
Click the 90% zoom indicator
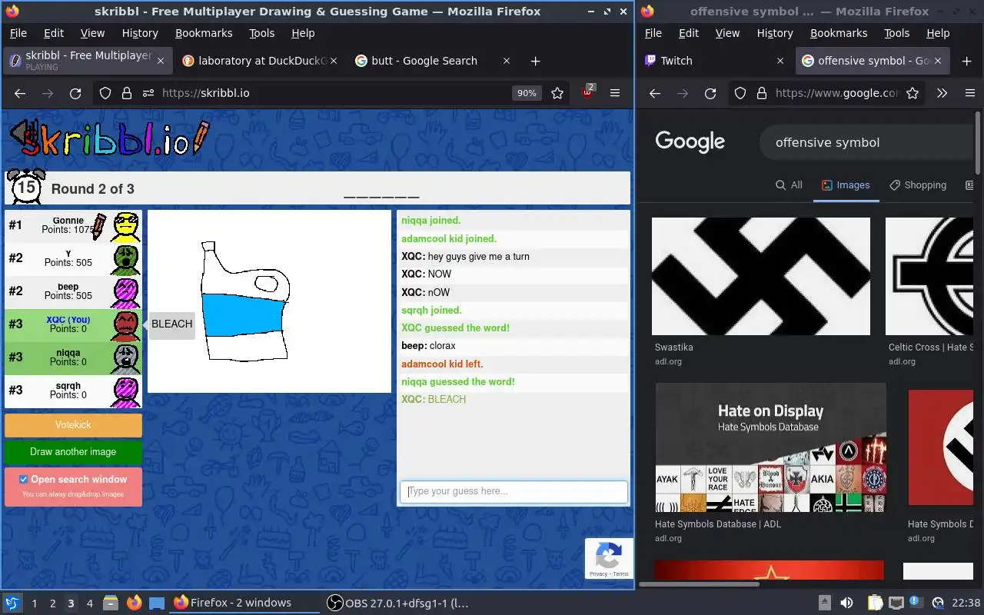[527, 93]
